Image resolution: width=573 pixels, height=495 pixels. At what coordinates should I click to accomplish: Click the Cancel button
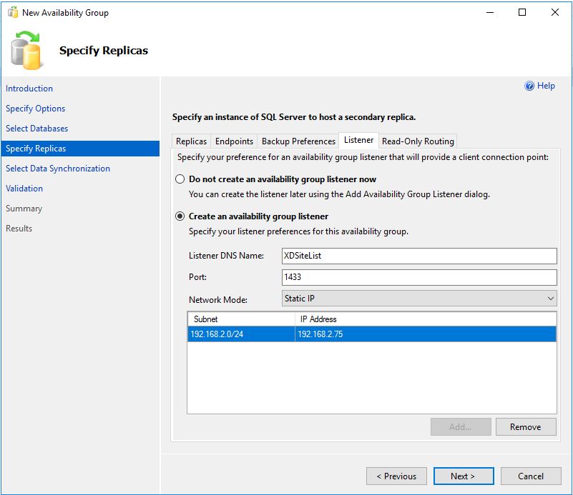[x=531, y=476]
